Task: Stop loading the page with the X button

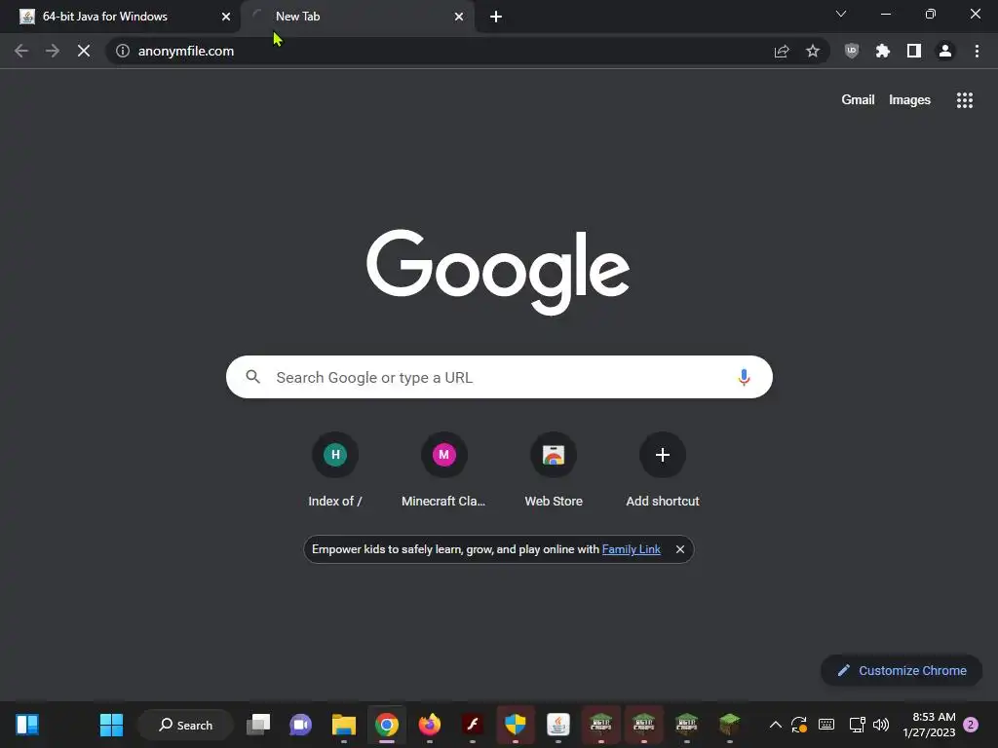Action: click(84, 51)
